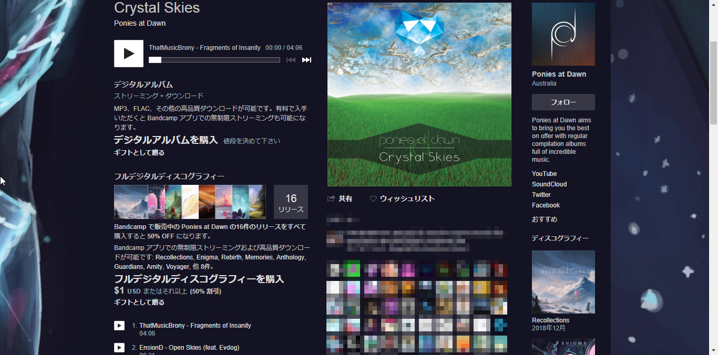Image resolution: width=718 pixels, height=355 pixels.
Task: Click the Crystal Skies album title
Action: pyautogui.click(x=157, y=8)
